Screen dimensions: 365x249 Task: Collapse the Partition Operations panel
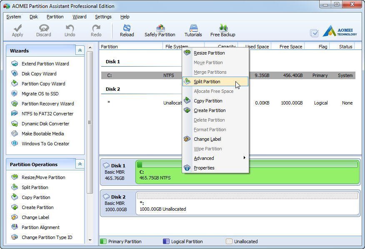click(80, 164)
